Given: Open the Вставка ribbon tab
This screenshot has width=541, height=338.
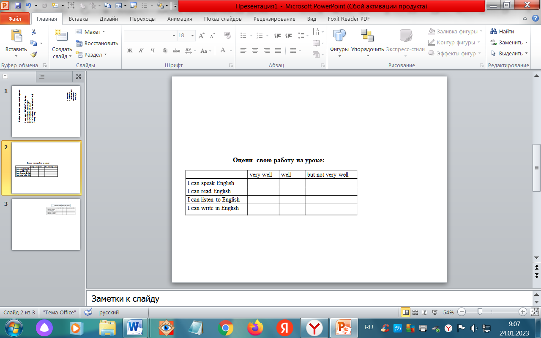Looking at the screenshot, I should pos(78,19).
